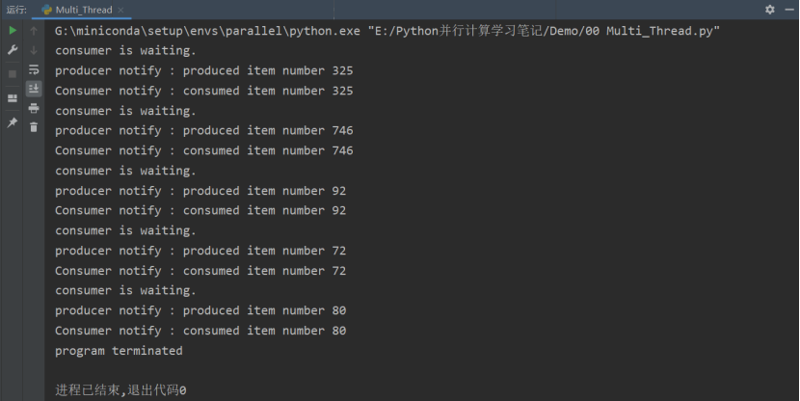Jump up the stack trace arrow
This screenshot has width=800, height=401.
click(x=34, y=31)
